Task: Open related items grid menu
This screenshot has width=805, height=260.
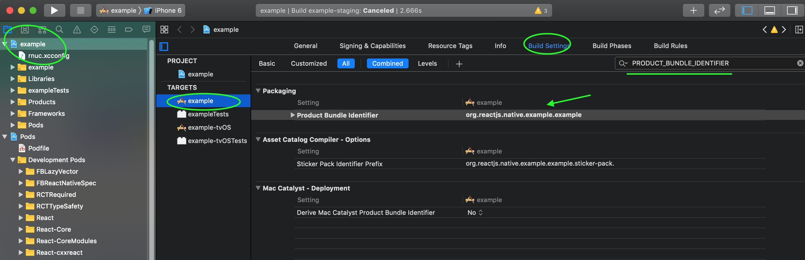Action: [x=164, y=30]
